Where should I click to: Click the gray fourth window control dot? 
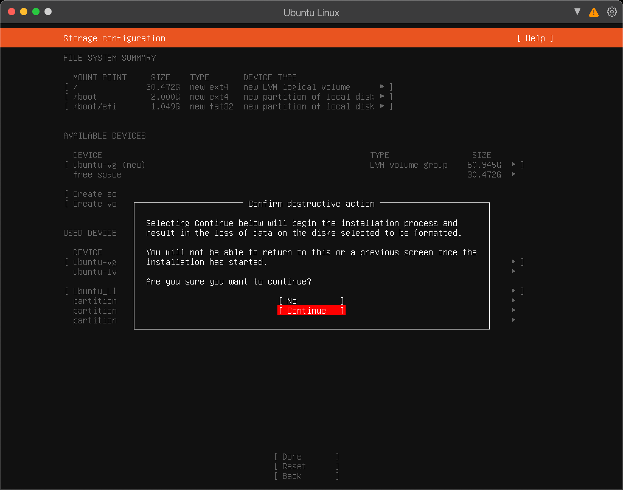click(48, 12)
